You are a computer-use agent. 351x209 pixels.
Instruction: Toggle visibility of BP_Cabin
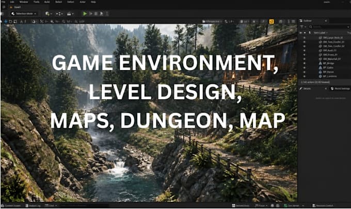tap(304, 67)
